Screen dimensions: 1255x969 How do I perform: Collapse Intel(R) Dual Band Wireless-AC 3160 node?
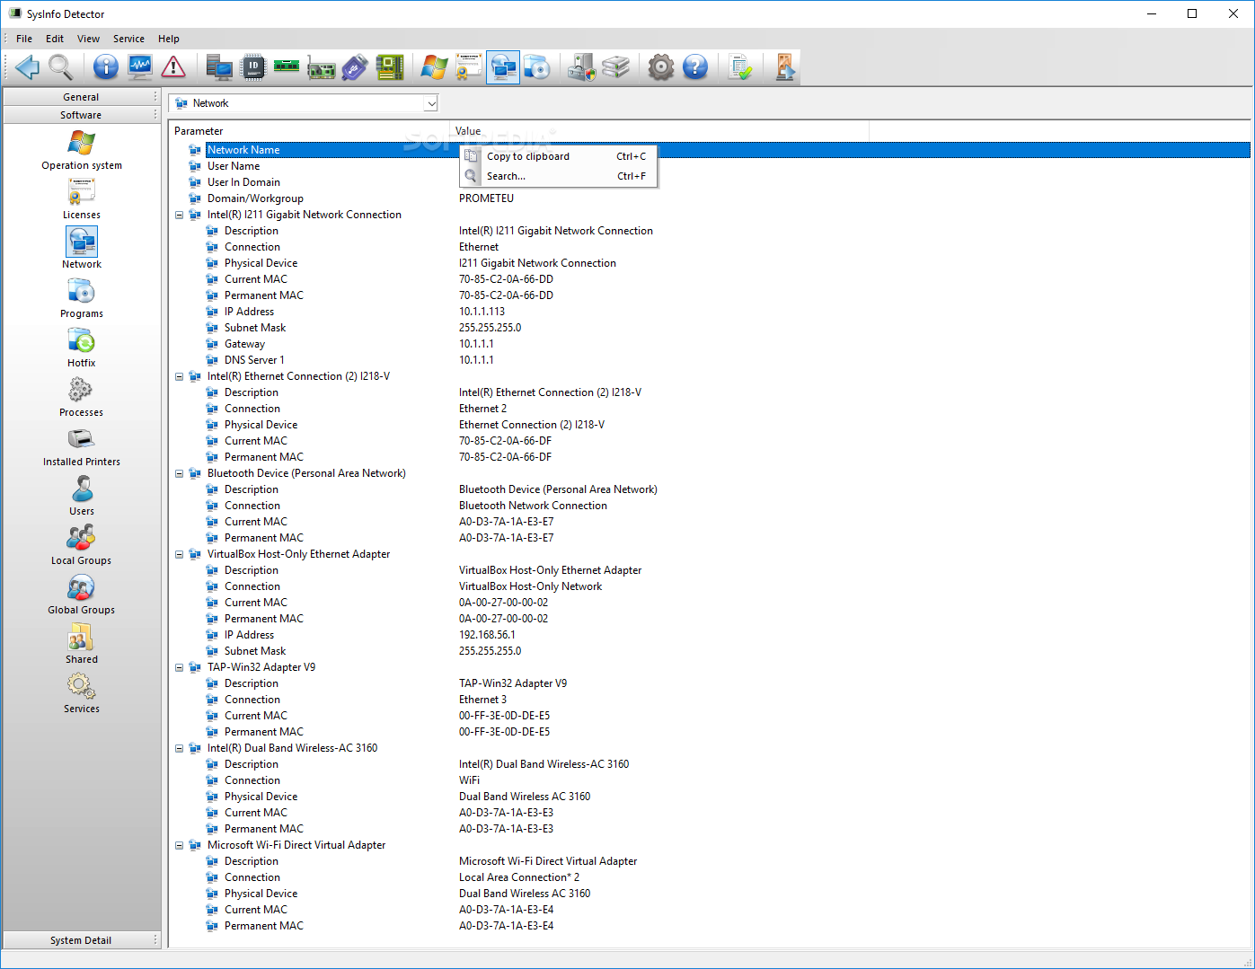tap(179, 748)
